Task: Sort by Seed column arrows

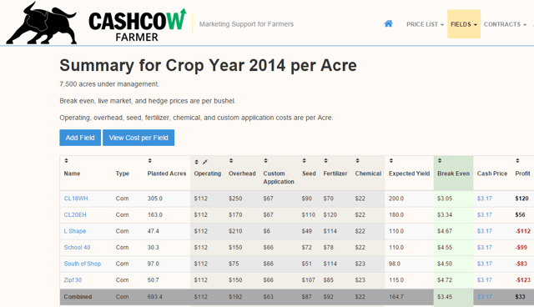Action: (x=304, y=161)
